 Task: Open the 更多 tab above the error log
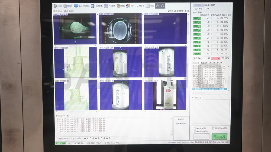(x=68, y=116)
